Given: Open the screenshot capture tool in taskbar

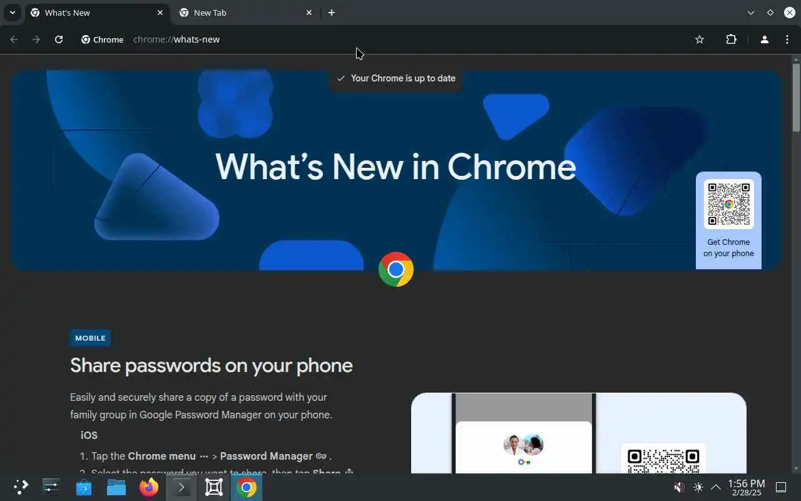Looking at the screenshot, I should (x=214, y=487).
